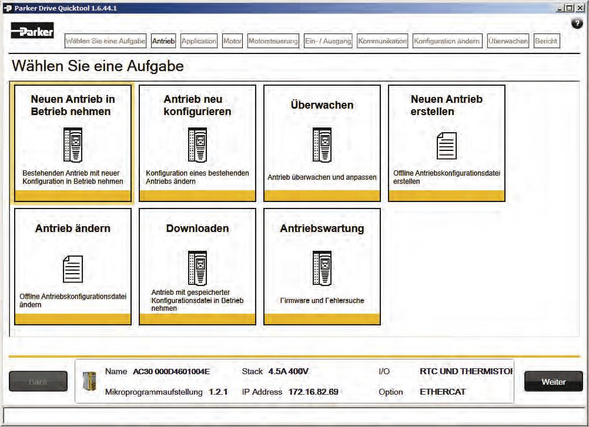The image size is (589, 427).
Task: Choose Neuen Antrieb erstellen heading
Action: click(x=447, y=106)
